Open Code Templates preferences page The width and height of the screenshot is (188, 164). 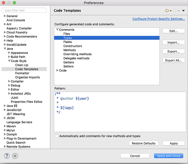27,69
